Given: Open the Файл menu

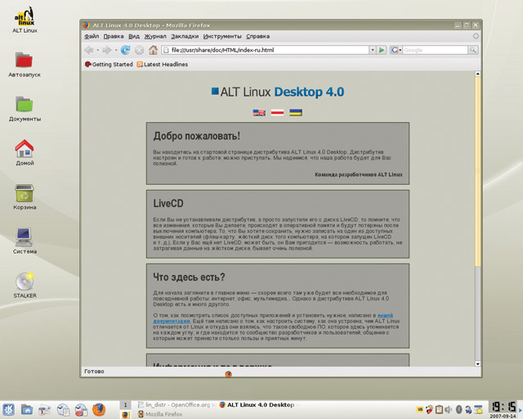Looking at the screenshot, I should [x=92, y=37].
